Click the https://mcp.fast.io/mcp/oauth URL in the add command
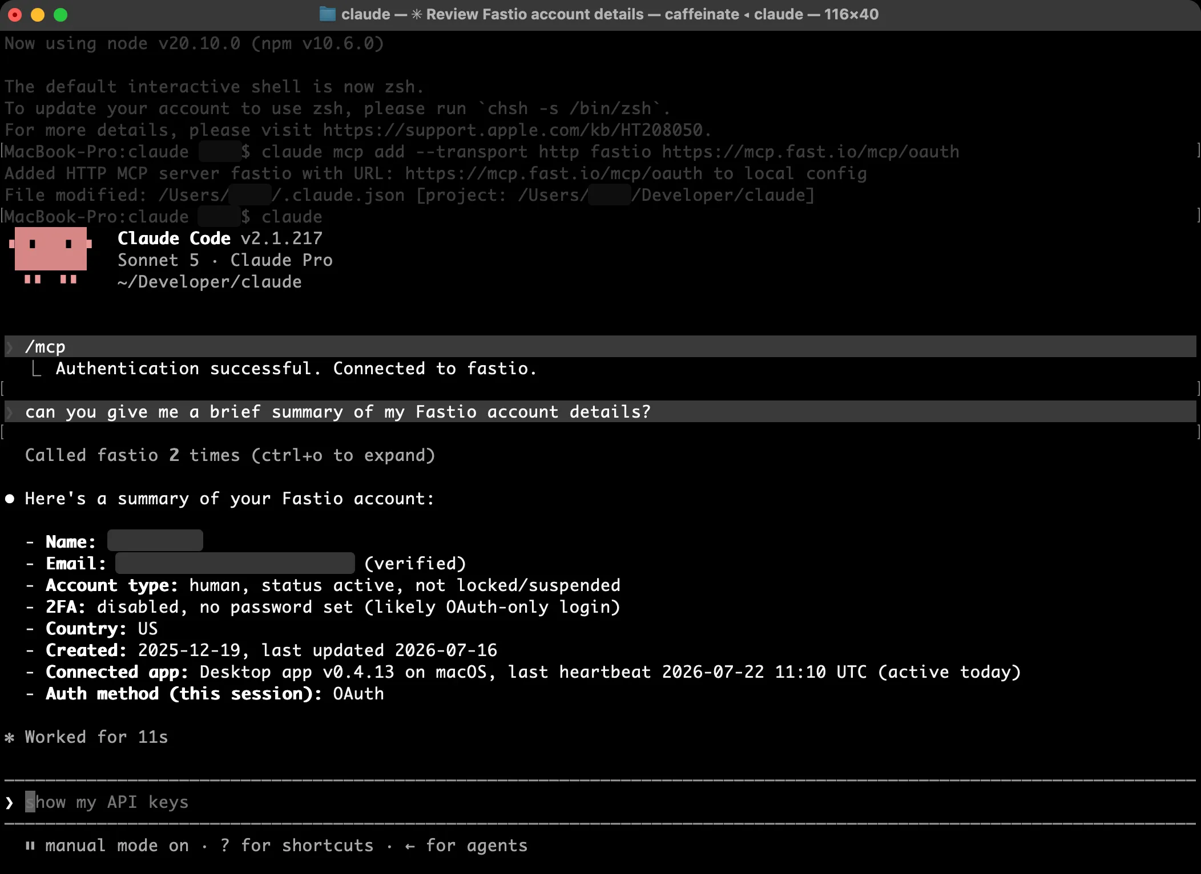 pos(810,152)
